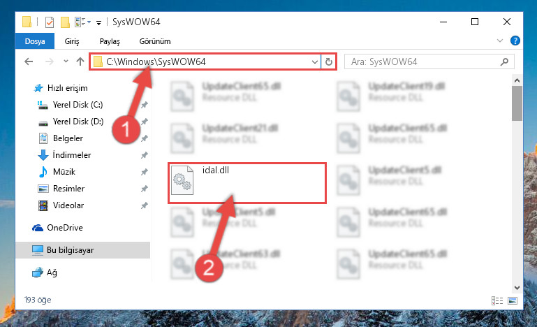Select the idal.dll file

coord(247,182)
